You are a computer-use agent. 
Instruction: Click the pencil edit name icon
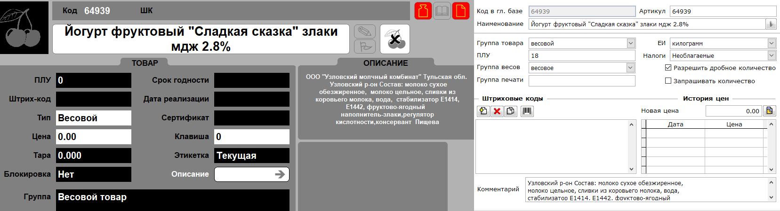(x=365, y=31)
